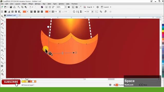Select the Text tool
The image size is (164, 92).
pyautogui.click(x=2, y=50)
